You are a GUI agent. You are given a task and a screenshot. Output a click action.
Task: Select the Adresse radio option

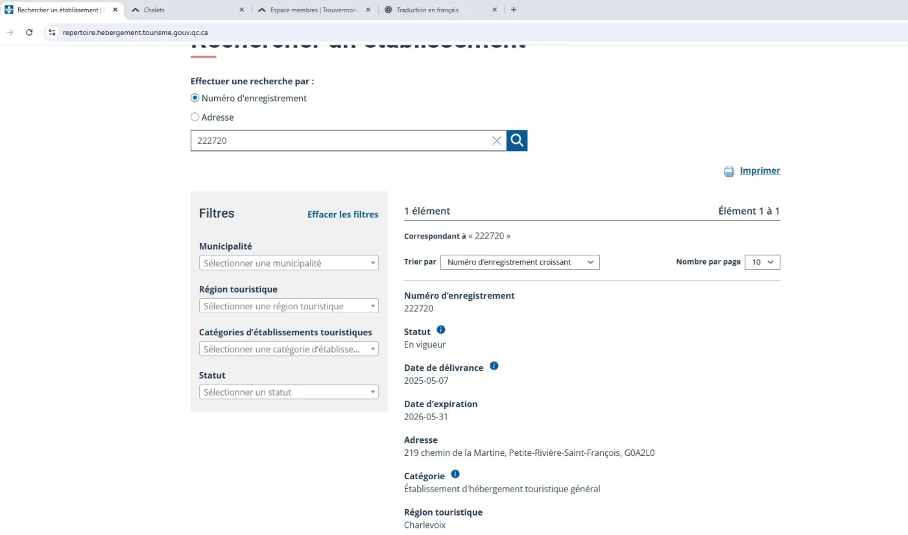click(195, 117)
